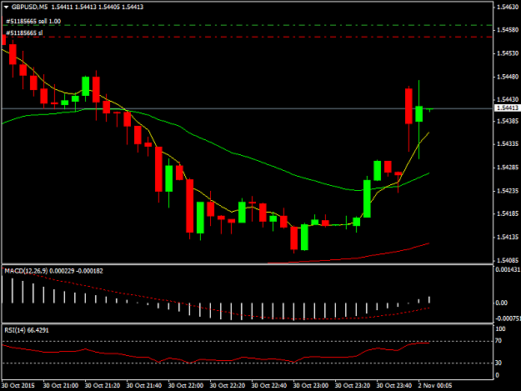Click the 1.54530 price scale label
521x391 pixels.
click(508, 53)
